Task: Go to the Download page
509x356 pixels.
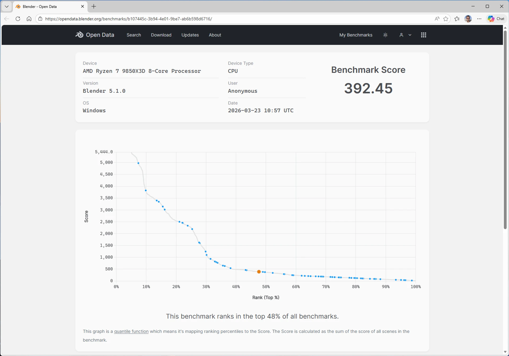Action: click(161, 35)
